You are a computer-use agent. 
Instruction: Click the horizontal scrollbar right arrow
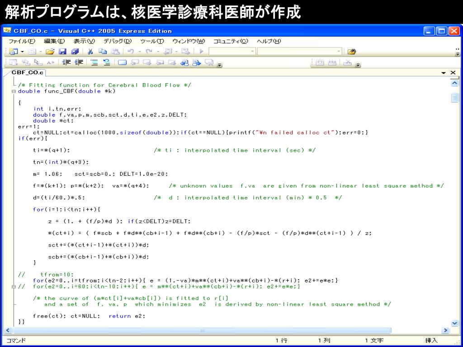445,330
